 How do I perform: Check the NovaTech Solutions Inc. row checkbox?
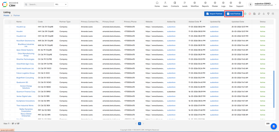pos(10,41)
